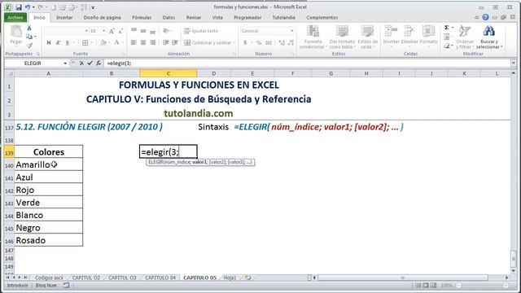Click the Format Painter brush icon
This screenshot has width=521, height=293.
pyautogui.click(x=29, y=46)
